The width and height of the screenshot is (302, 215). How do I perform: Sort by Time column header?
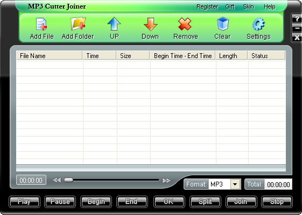click(x=100, y=55)
